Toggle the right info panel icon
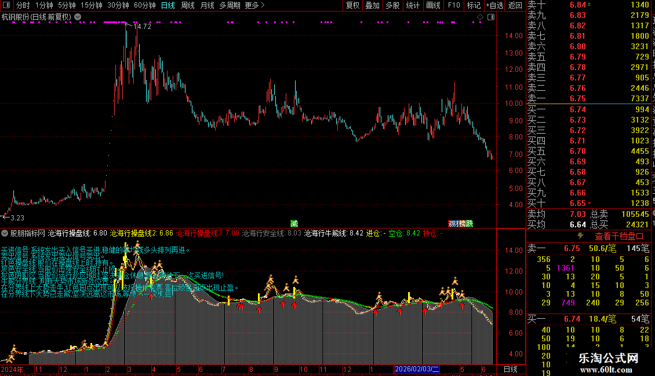The width and height of the screenshot is (655, 376). [x=491, y=17]
